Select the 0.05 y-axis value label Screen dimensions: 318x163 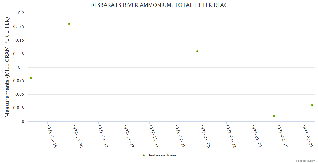point(20,94)
